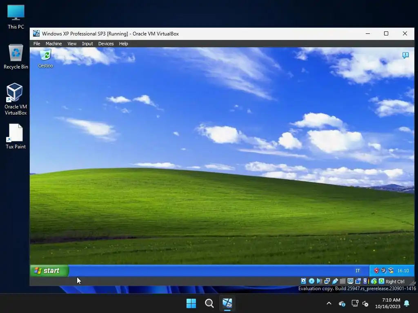Open the Windows XP start menu
The image size is (418, 313).
point(49,271)
